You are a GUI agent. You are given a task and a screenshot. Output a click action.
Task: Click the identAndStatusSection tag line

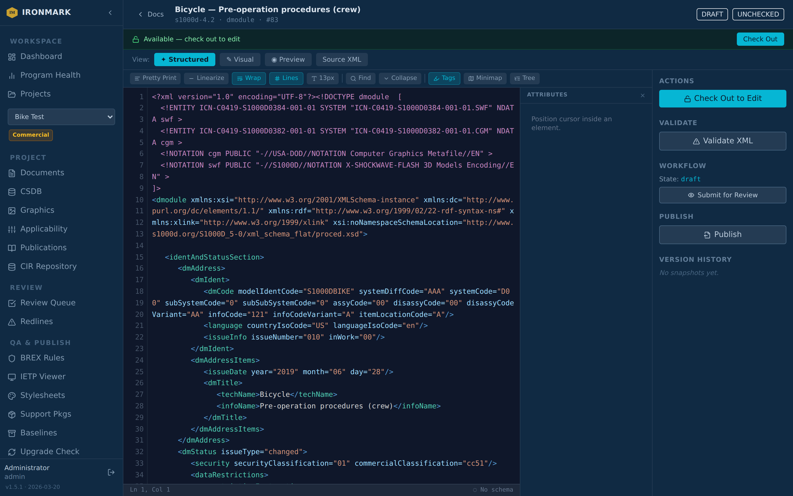214,257
